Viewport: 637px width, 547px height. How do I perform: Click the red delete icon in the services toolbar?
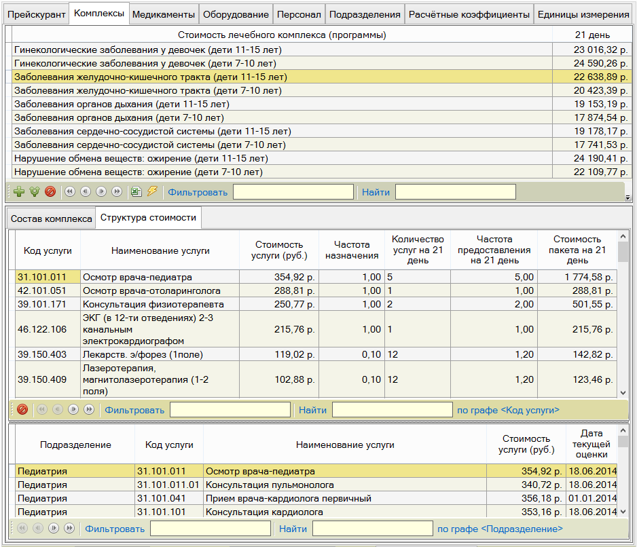tap(22, 409)
